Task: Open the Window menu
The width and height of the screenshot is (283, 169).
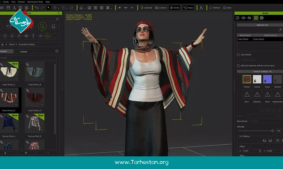Action: tap(21, 2)
